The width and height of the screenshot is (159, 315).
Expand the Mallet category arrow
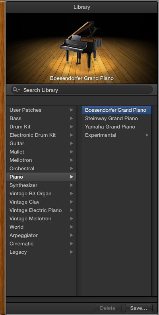pos(72,152)
